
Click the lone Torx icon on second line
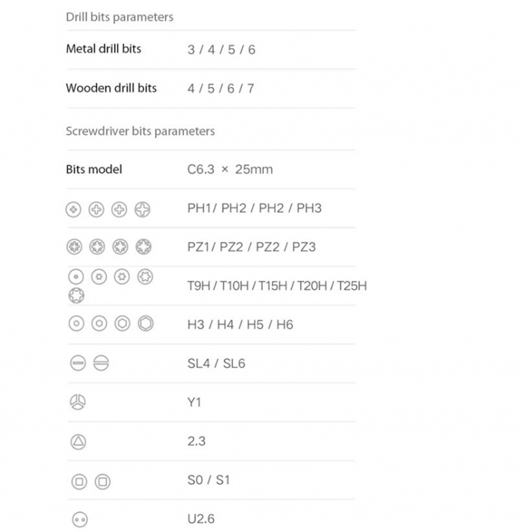coord(76,295)
